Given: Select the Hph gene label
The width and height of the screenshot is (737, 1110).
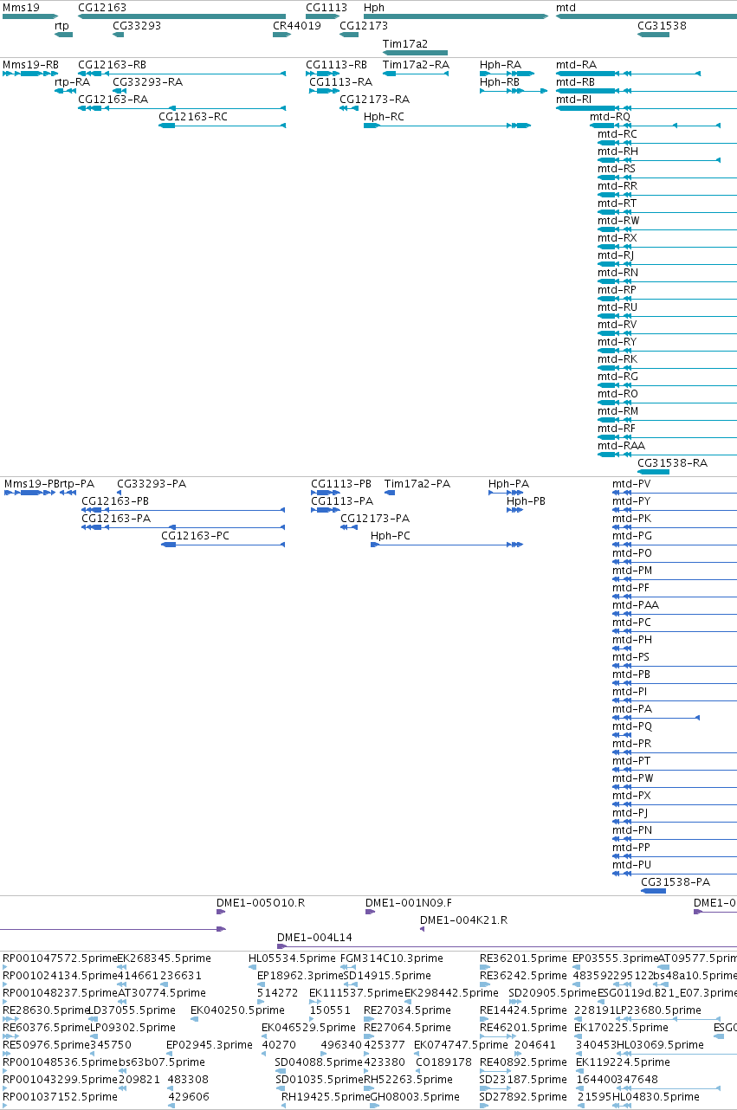Looking at the screenshot, I should 374,7.
